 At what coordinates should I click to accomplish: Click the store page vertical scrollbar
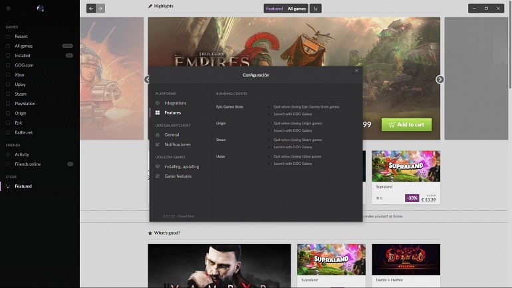pyautogui.click(x=510, y=44)
